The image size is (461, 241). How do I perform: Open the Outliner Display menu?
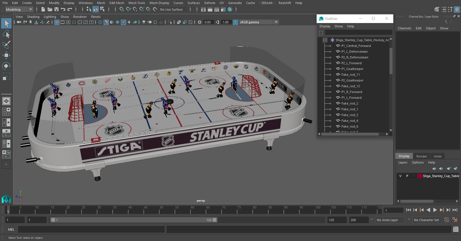(325, 26)
